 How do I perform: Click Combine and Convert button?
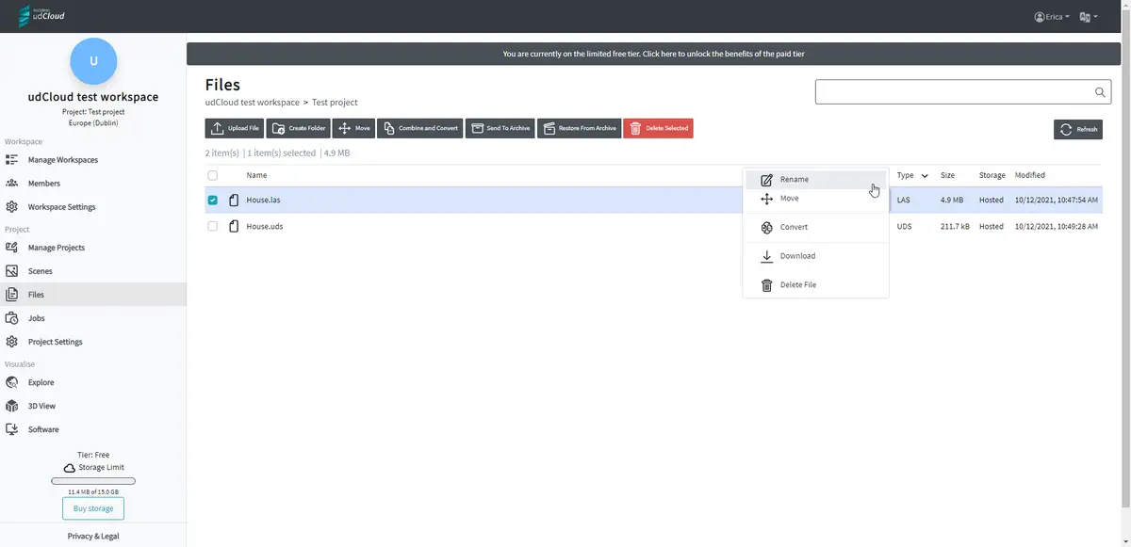point(420,128)
